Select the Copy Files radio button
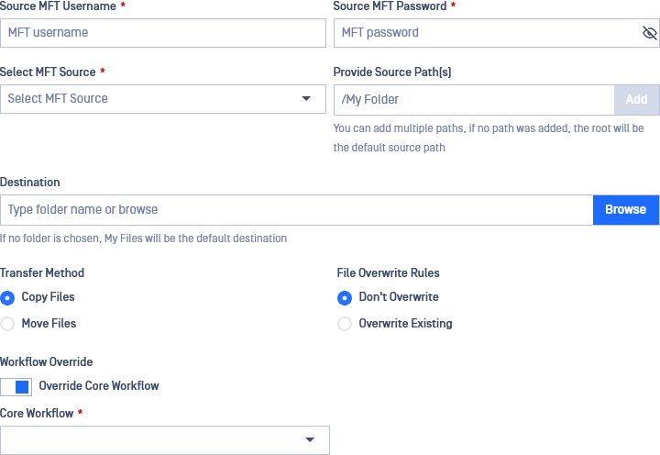660x455 pixels. pos(7,298)
